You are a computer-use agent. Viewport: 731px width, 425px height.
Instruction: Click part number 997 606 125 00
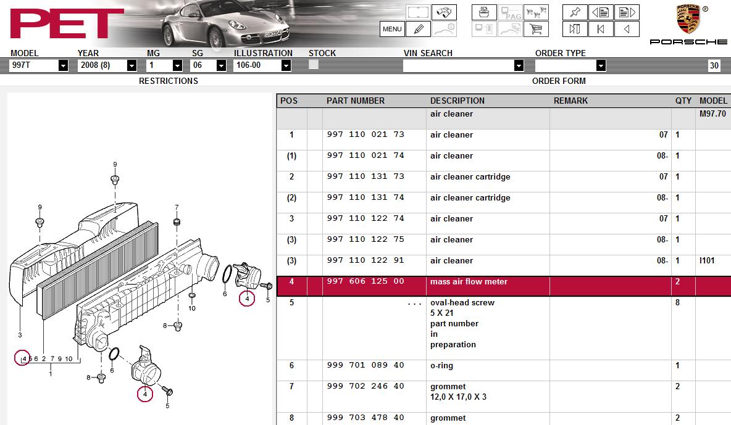(x=365, y=281)
